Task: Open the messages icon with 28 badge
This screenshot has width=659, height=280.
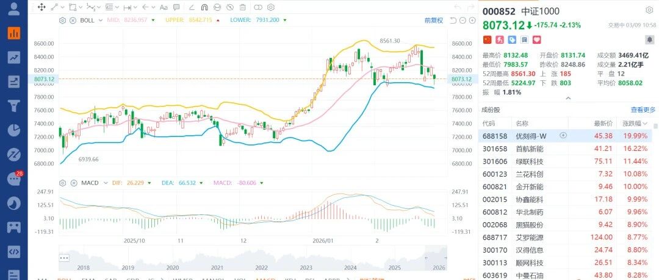Action: (14, 178)
